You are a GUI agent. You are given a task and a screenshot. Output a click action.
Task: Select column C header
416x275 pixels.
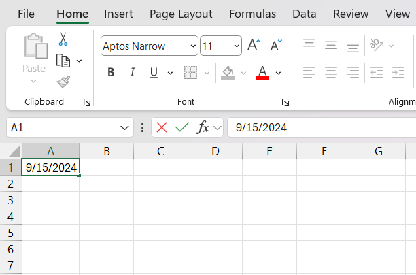click(161, 151)
